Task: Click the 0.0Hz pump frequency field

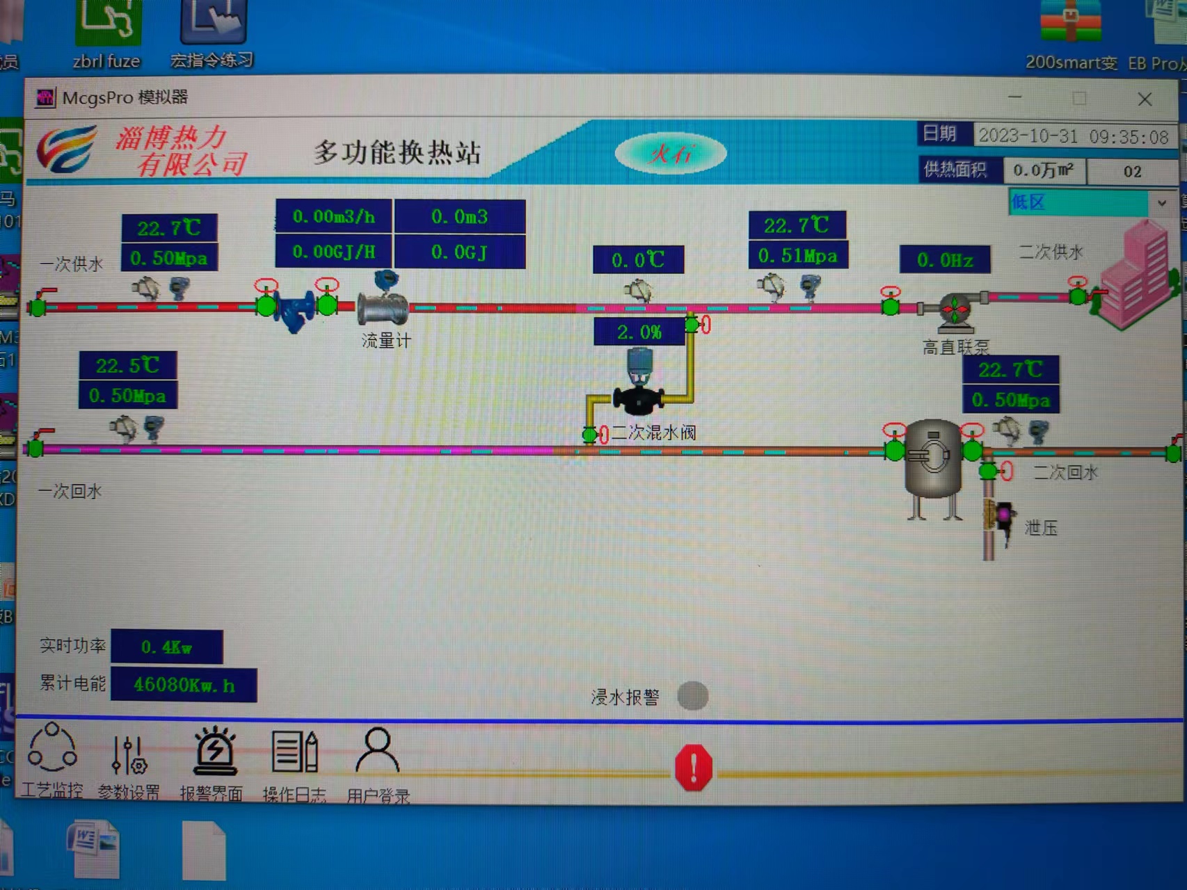Action: [x=944, y=260]
